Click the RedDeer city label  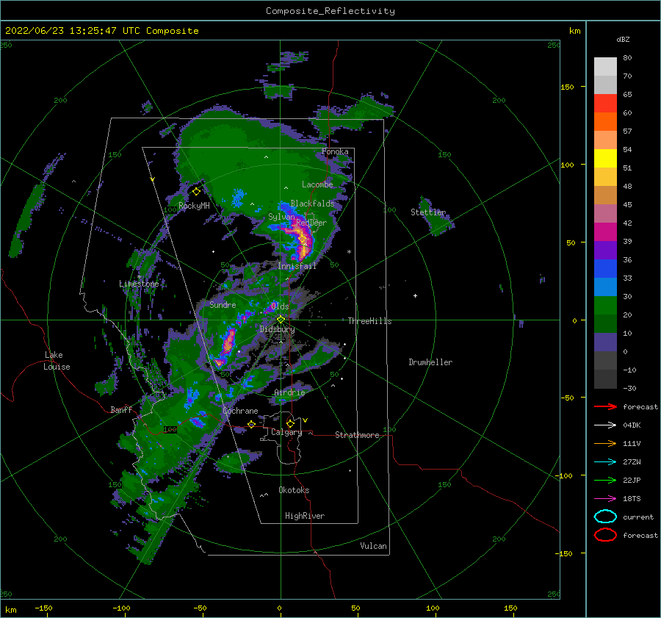(311, 223)
